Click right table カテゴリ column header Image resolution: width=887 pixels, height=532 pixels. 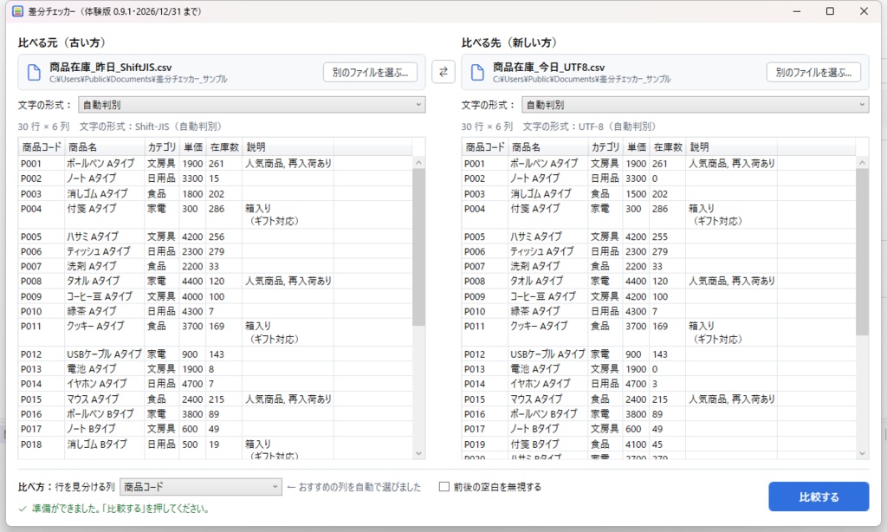point(605,147)
